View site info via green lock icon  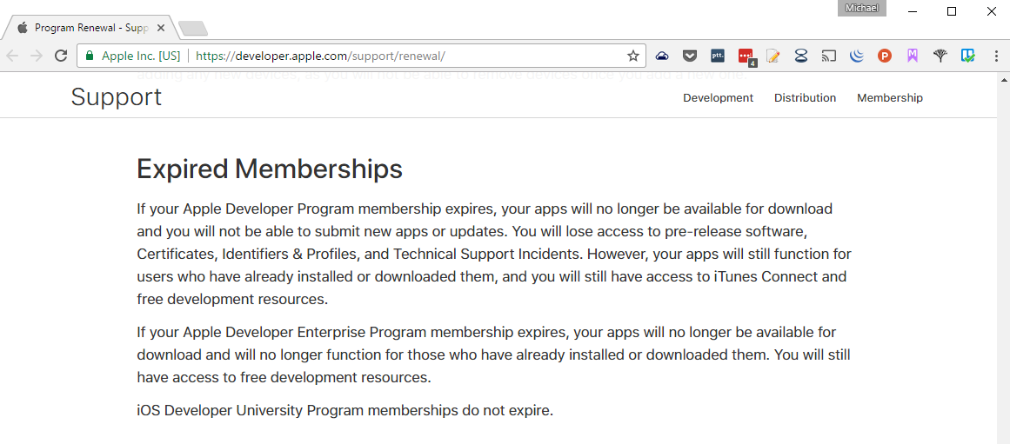coord(89,56)
